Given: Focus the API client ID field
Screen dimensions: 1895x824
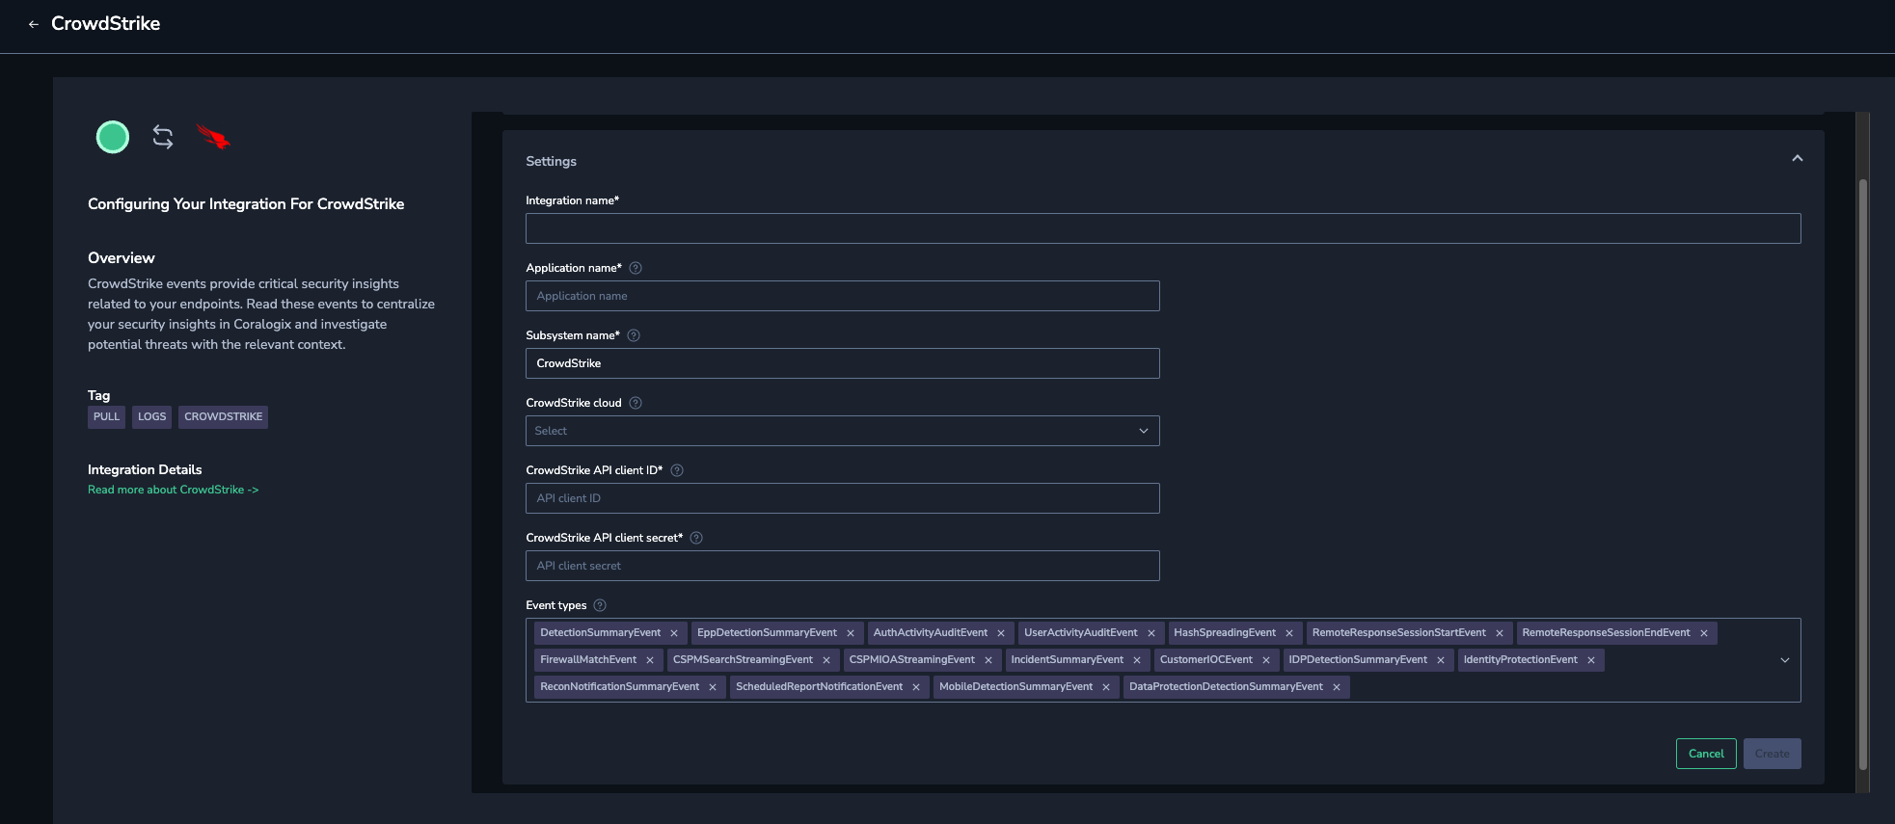Looking at the screenshot, I should 842,498.
